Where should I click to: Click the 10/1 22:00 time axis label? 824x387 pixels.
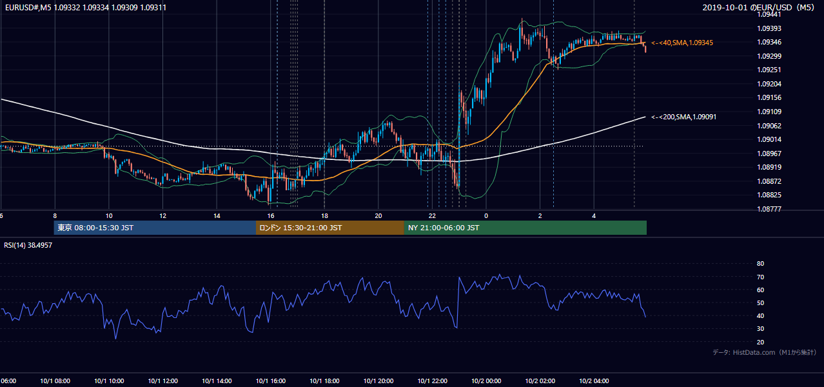pos(432,381)
